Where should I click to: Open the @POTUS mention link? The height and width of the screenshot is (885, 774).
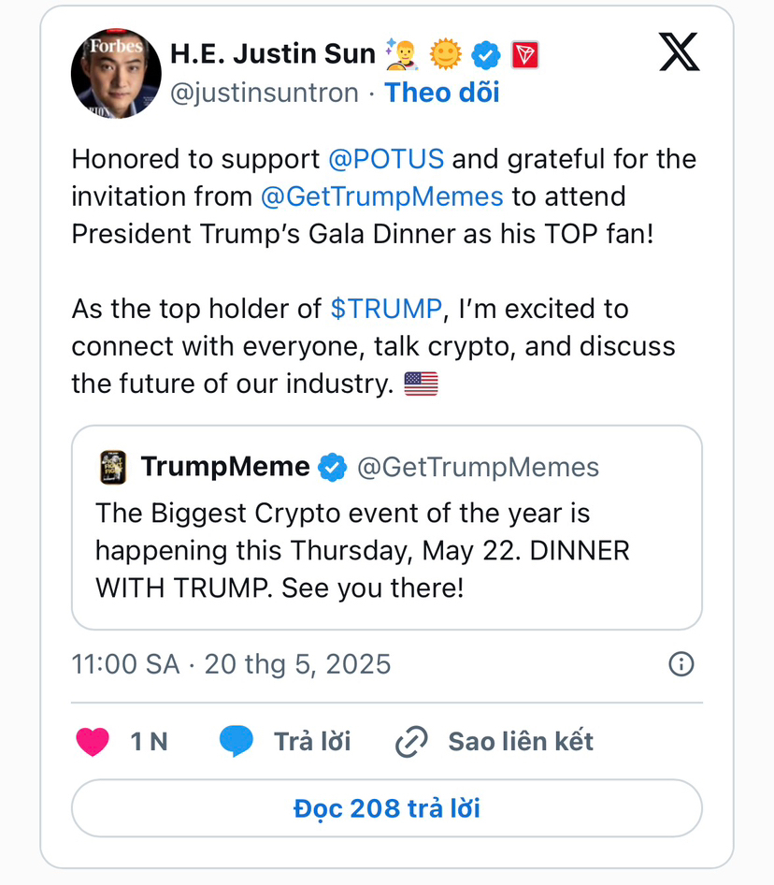pyautogui.click(x=386, y=159)
